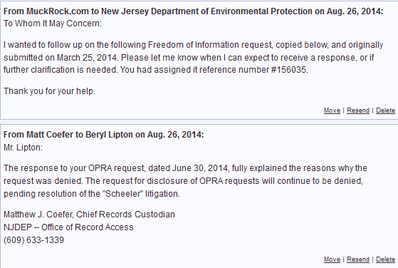Resend the MuckRock.com follow-up message
This screenshot has width=398, height=268.
pos(358,110)
